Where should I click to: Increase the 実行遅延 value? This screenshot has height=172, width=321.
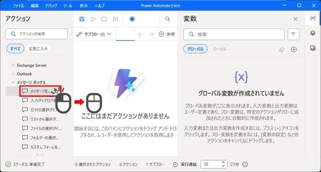click(223, 162)
